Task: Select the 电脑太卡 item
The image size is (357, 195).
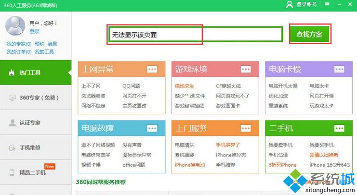Action: point(319,86)
